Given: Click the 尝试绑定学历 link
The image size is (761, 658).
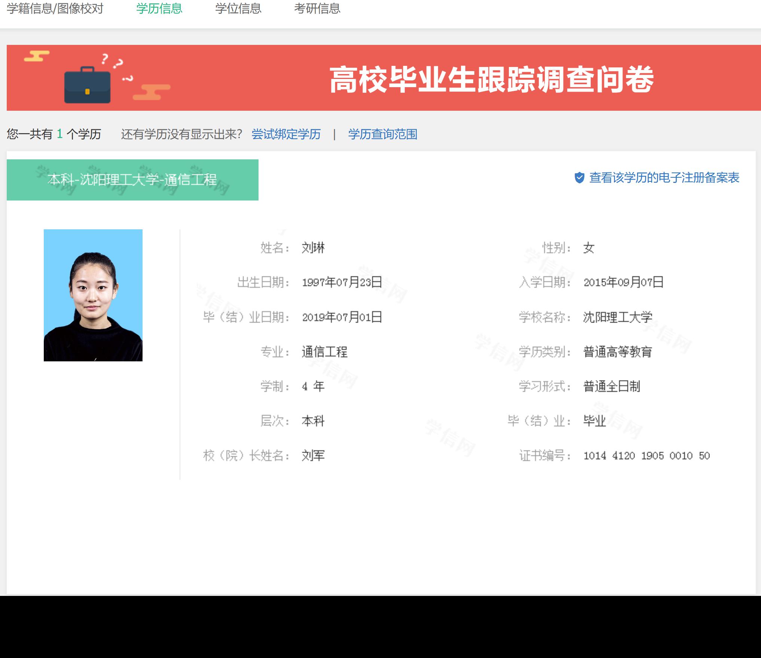Looking at the screenshot, I should coord(286,134).
